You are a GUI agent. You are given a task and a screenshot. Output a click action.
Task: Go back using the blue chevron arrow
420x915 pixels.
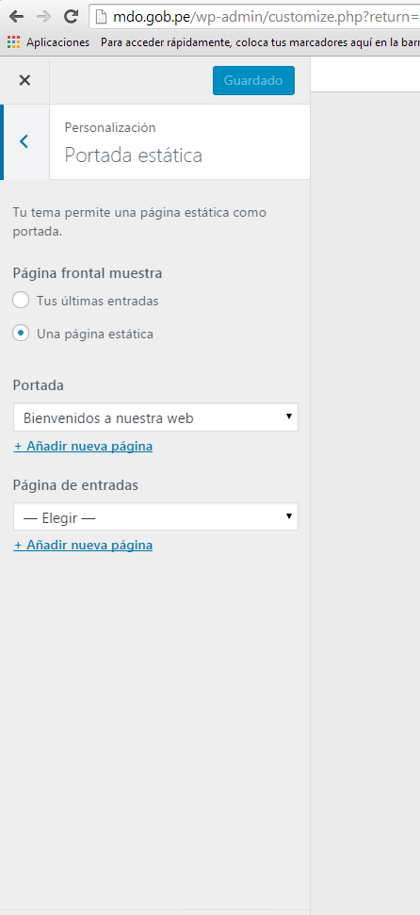[24, 141]
